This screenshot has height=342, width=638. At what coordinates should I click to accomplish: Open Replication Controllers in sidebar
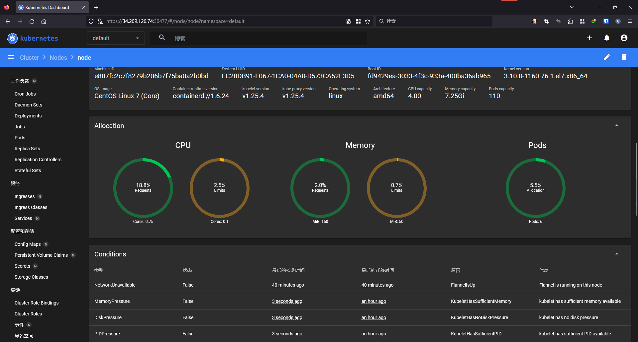click(x=38, y=160)
